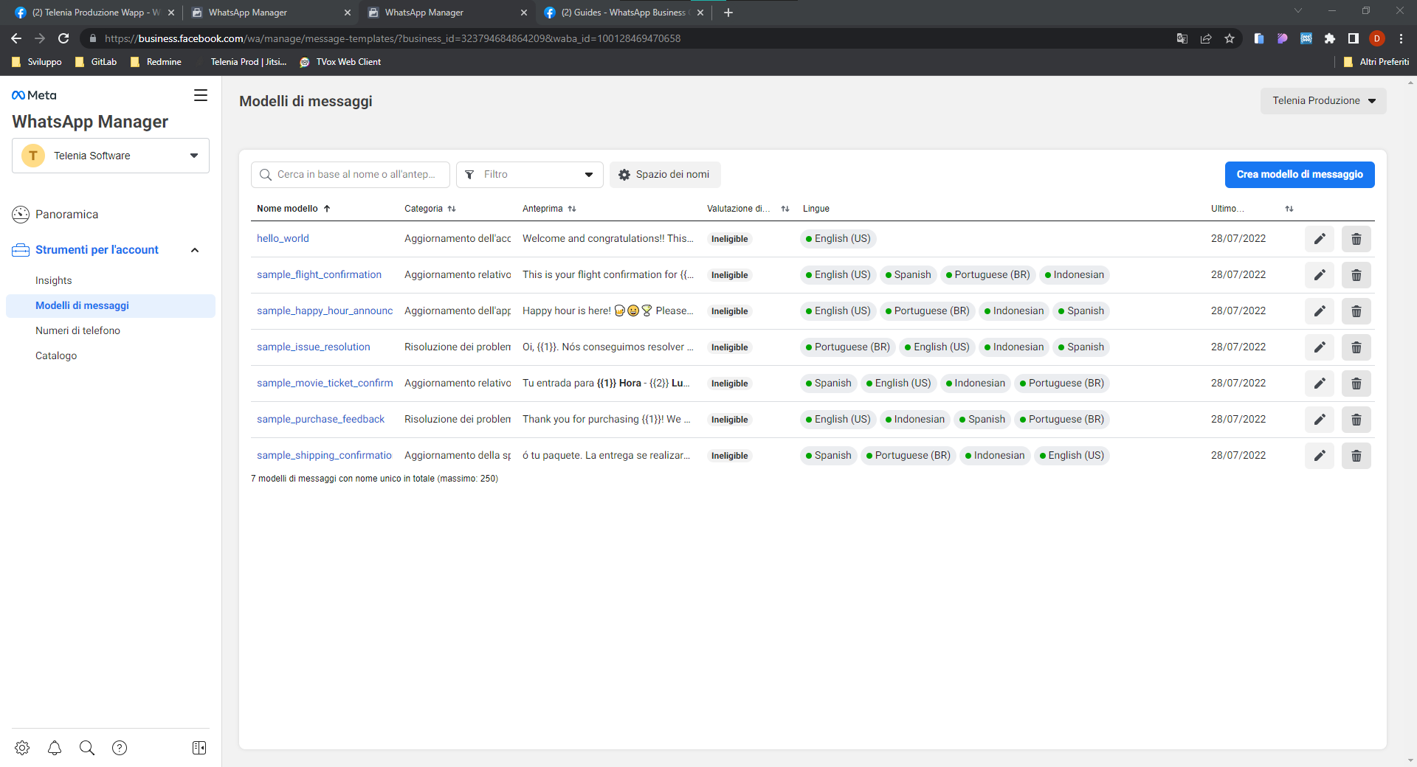Edit the sample_movie_ticket_confirmation template
The image size is (1417, 767).
click(1320, 383)
